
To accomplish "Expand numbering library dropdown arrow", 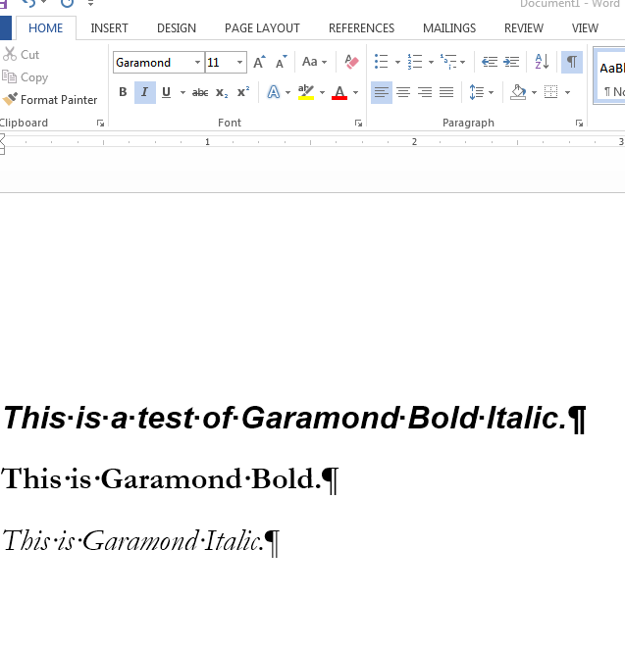I will (x=431, y=62).
